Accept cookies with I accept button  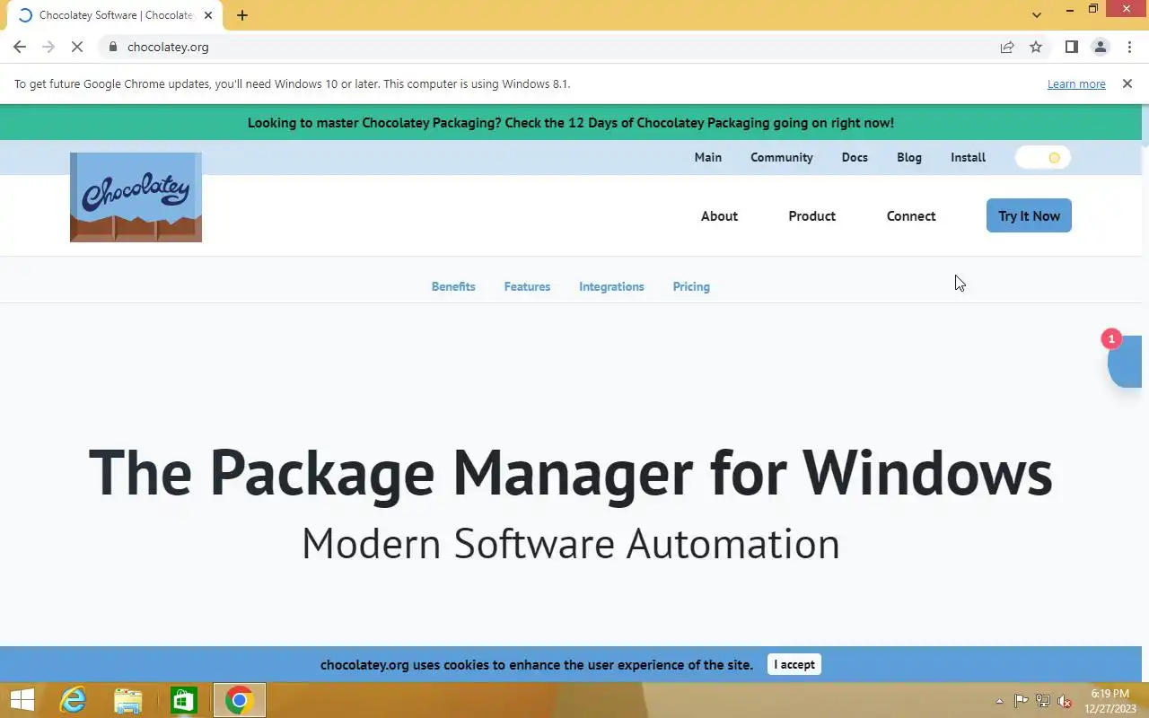point(794,664)
